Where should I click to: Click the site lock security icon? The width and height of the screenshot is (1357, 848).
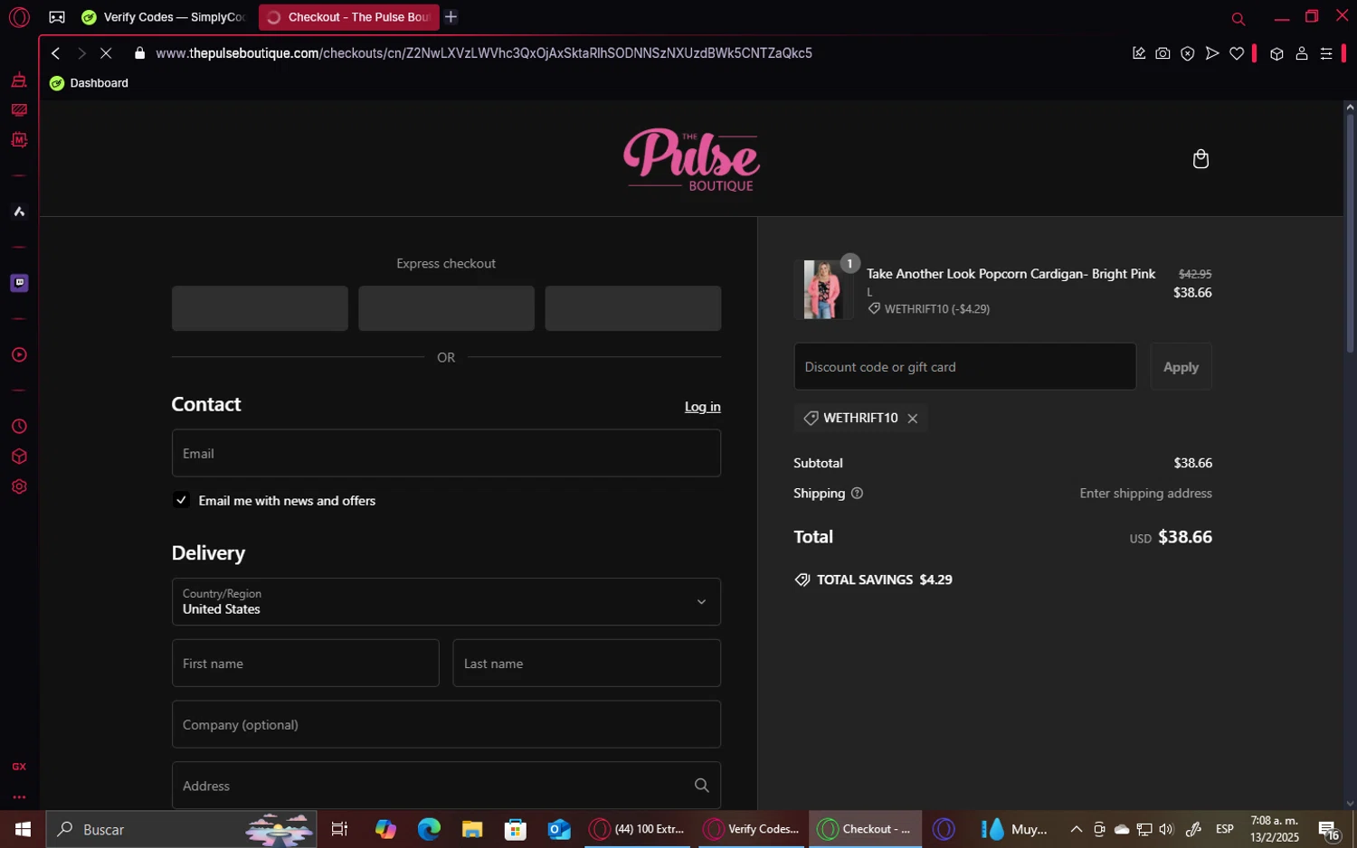[x=139, y=53]
